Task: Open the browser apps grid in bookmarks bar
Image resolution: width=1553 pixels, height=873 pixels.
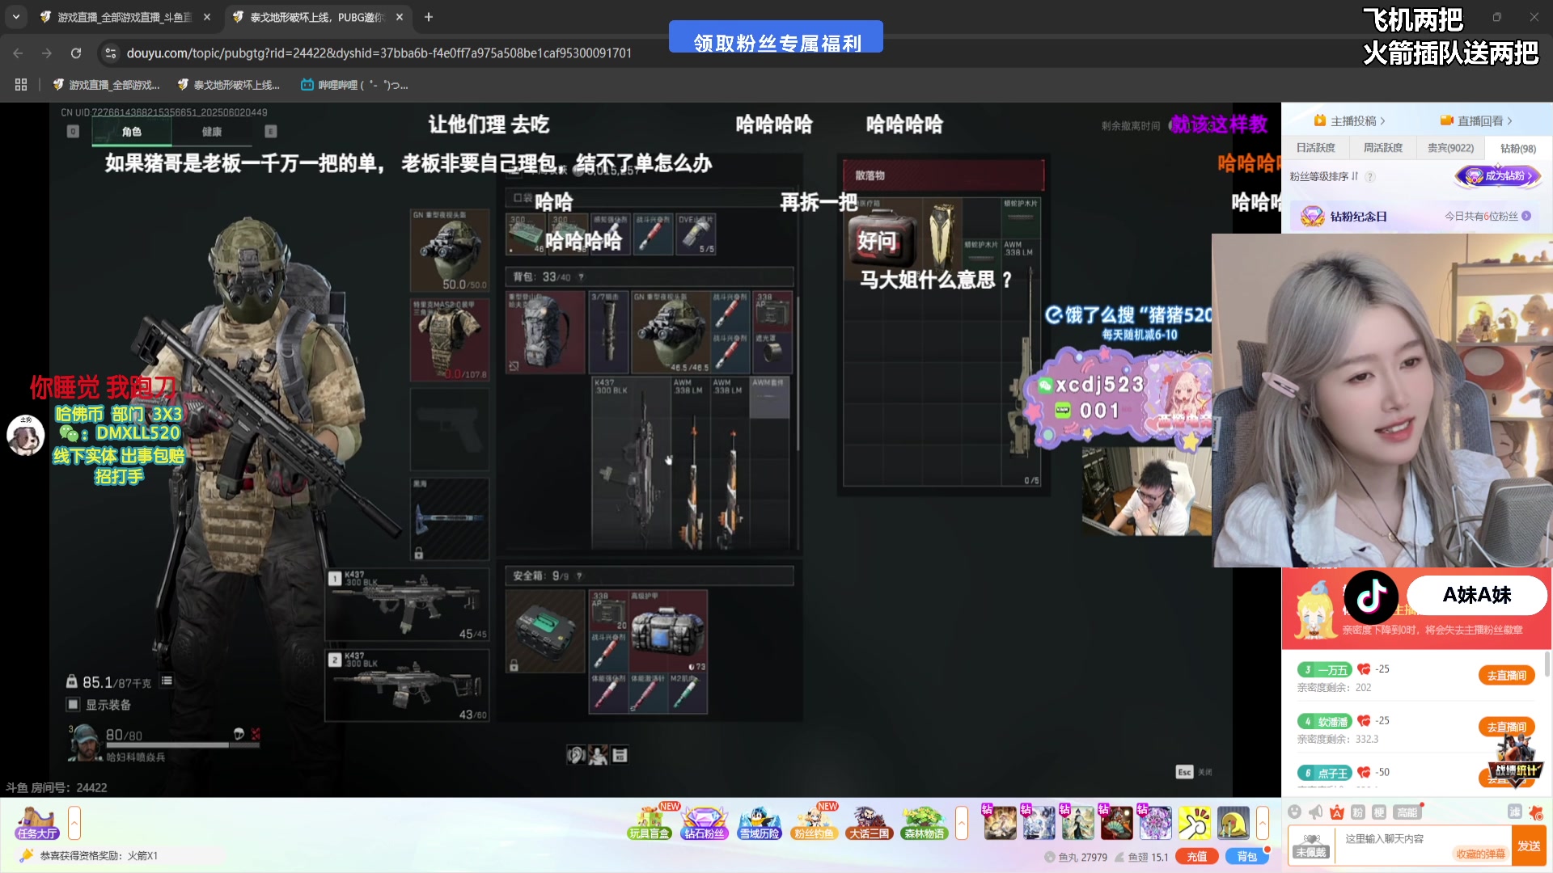Action: pyautogui.click(x=21, y=85)
